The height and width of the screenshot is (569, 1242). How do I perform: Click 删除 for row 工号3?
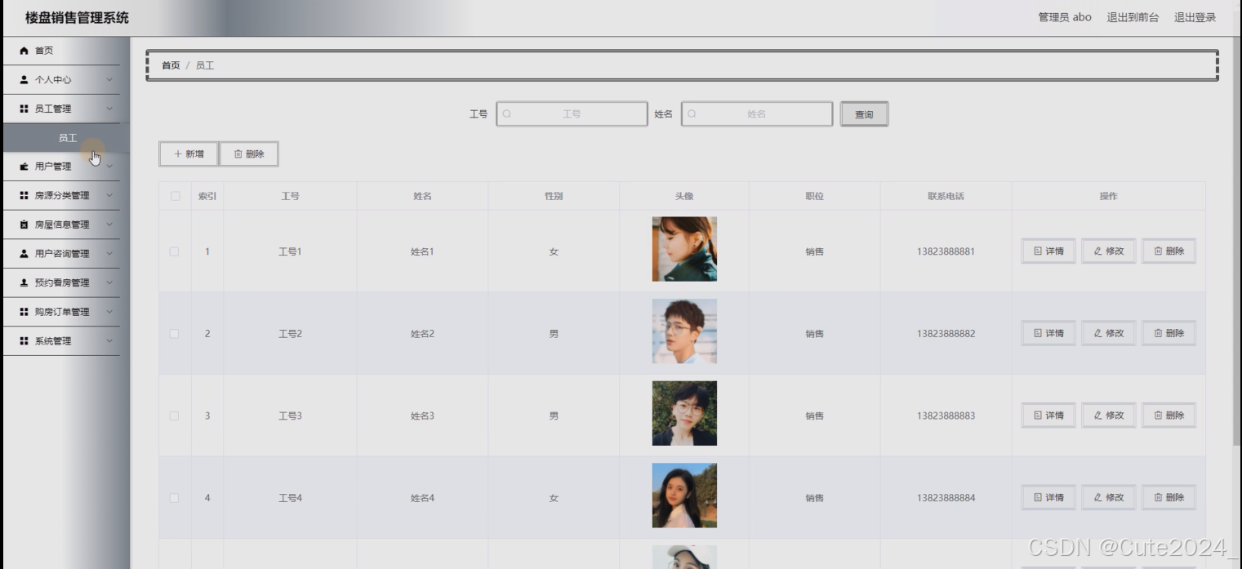[x=1169, y=416]
